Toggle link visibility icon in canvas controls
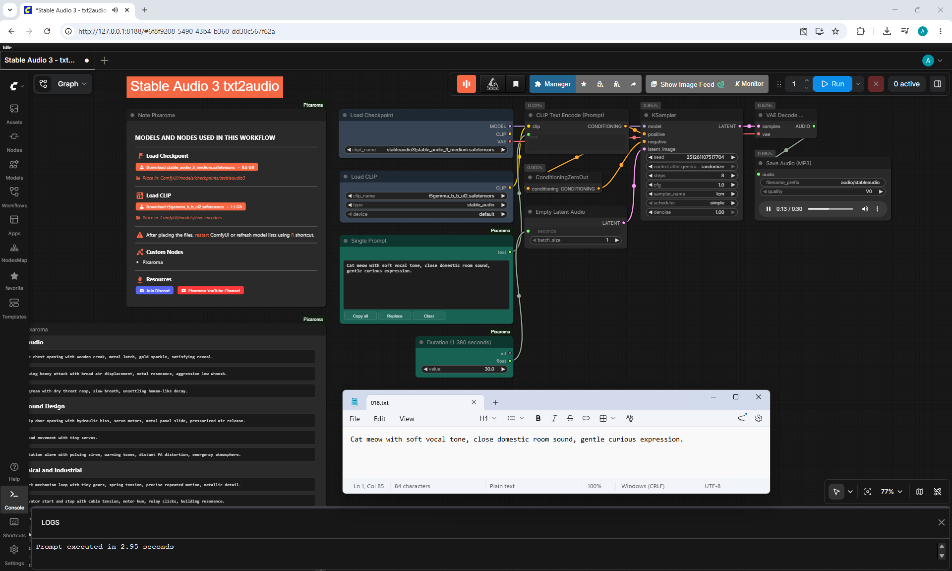952x571 pixels. 938,492
